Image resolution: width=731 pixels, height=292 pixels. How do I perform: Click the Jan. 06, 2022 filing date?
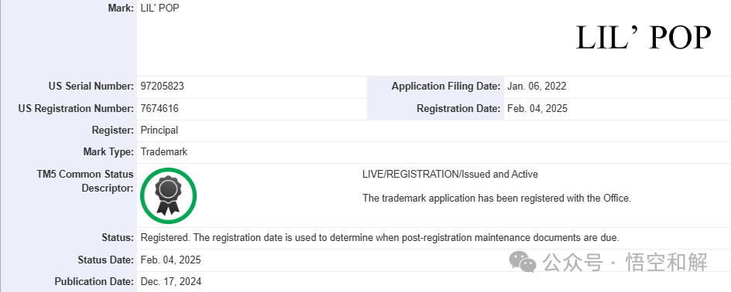tap(536, 86)
